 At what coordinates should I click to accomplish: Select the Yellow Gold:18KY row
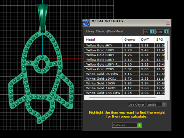125,59
